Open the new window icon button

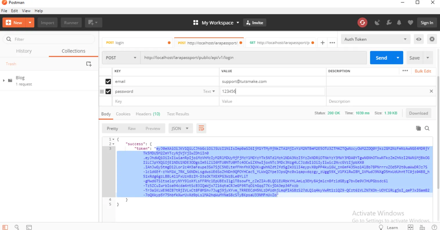click(x=93, y=22)
